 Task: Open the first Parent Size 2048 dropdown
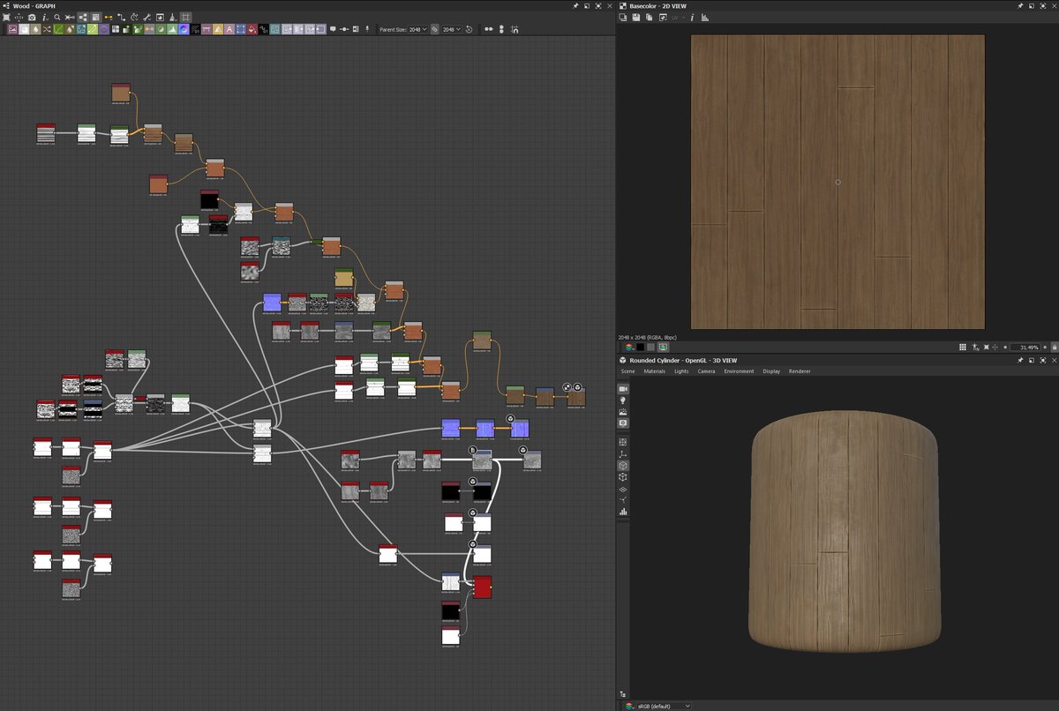coord(417,29)
